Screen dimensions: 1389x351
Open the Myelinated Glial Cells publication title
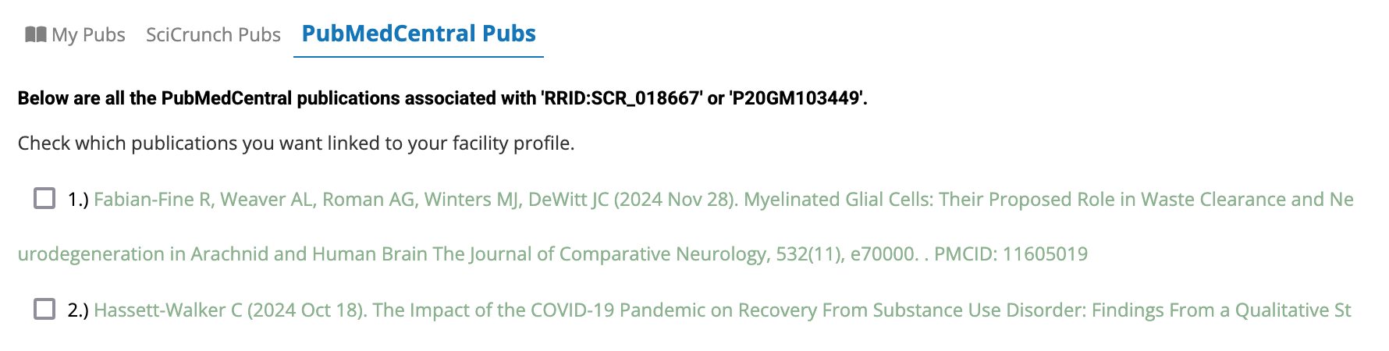936,200
